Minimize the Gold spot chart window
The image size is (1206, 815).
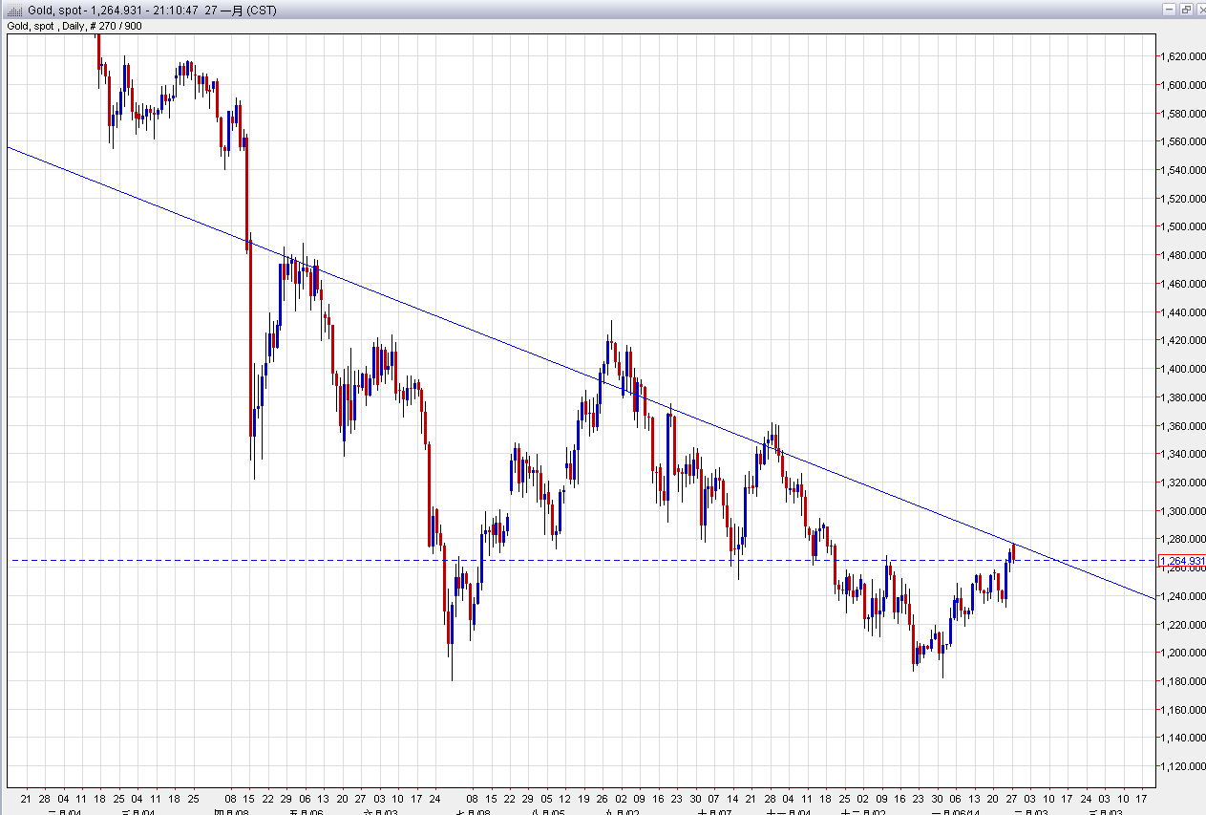1169,9
